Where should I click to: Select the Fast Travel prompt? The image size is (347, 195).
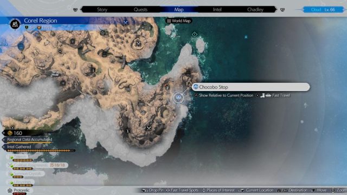273,95
